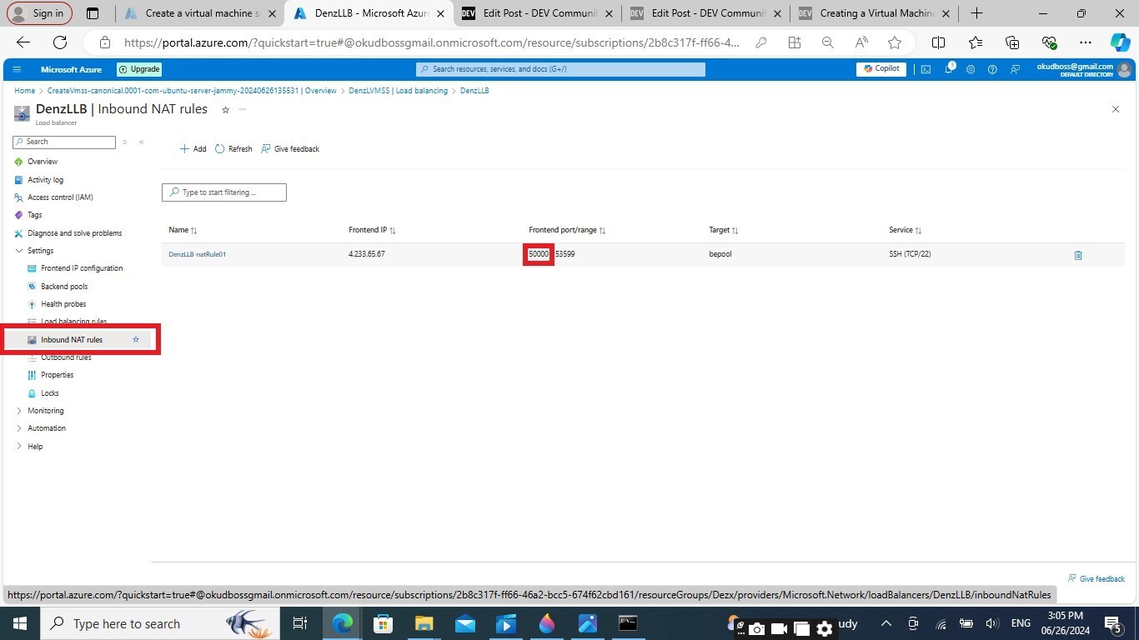Expand the Monitoring section

[x=19, y=411]
